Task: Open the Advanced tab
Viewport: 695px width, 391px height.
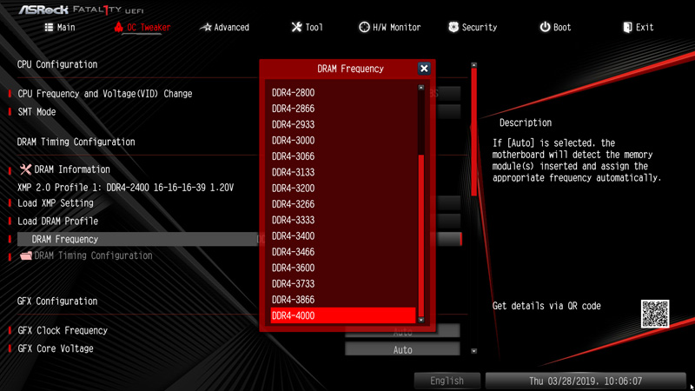Action: point(224,28)
